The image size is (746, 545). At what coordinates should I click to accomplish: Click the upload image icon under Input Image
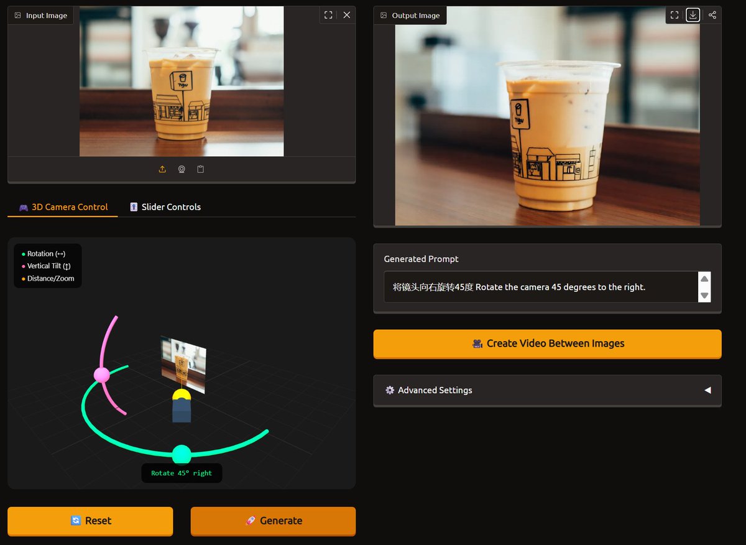coord(162,169)
